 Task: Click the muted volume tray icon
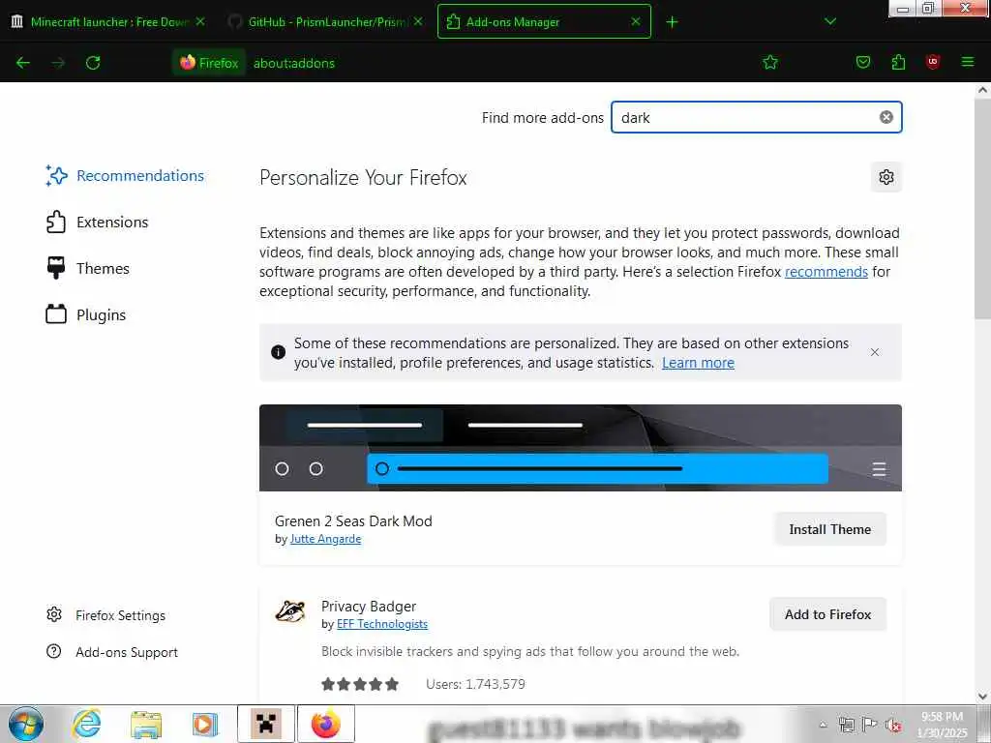893,725
